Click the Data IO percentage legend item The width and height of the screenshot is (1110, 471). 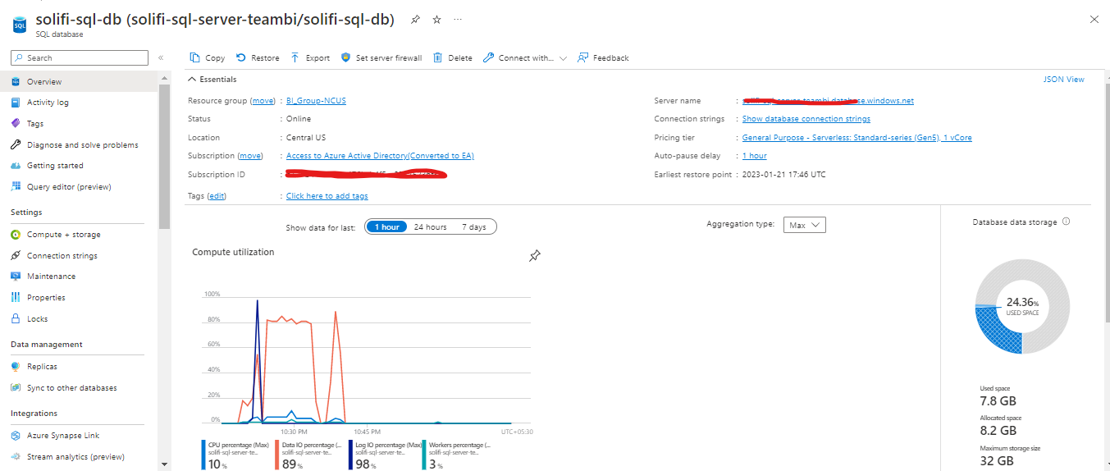[308, 455]
